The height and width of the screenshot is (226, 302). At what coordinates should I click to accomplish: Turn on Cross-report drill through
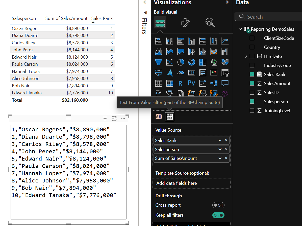218,205
